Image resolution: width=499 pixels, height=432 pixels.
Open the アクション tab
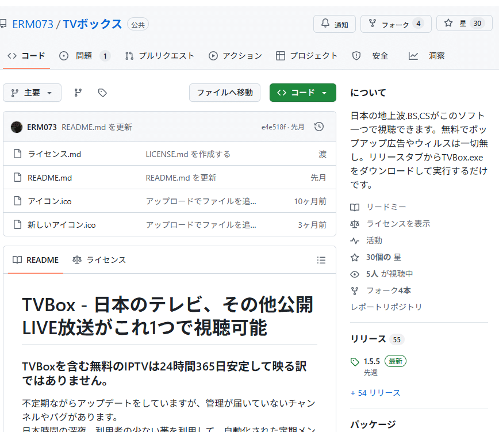pos(236,56)
